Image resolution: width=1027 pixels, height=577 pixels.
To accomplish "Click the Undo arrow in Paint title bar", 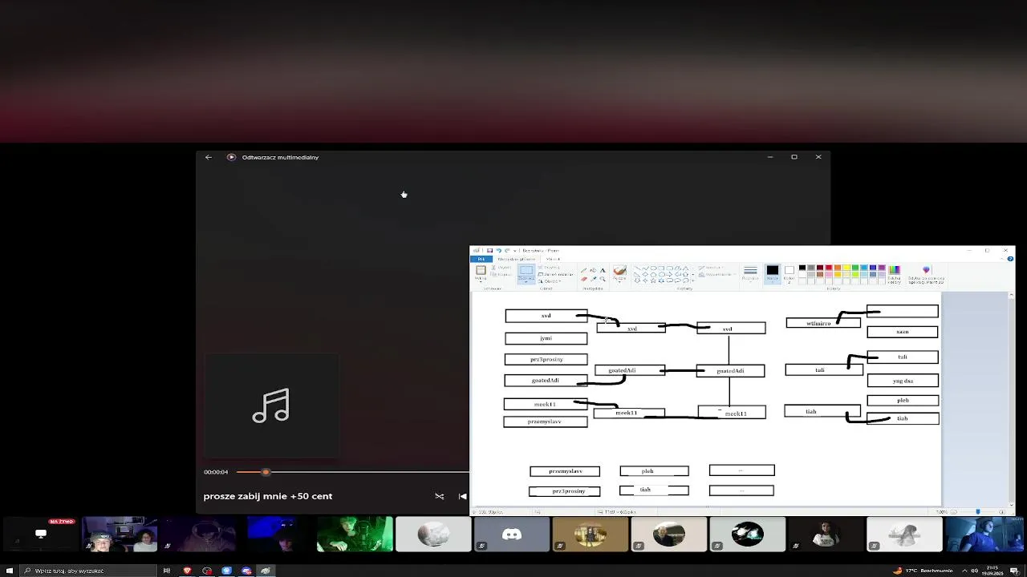I will pos(498,250).
